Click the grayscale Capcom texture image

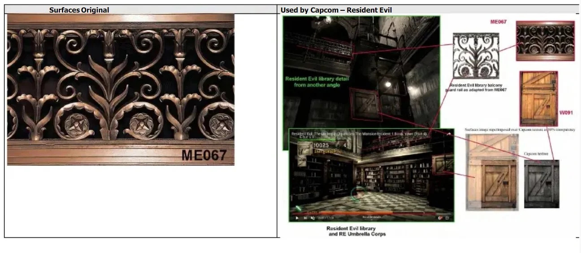[x=542, y=184]
